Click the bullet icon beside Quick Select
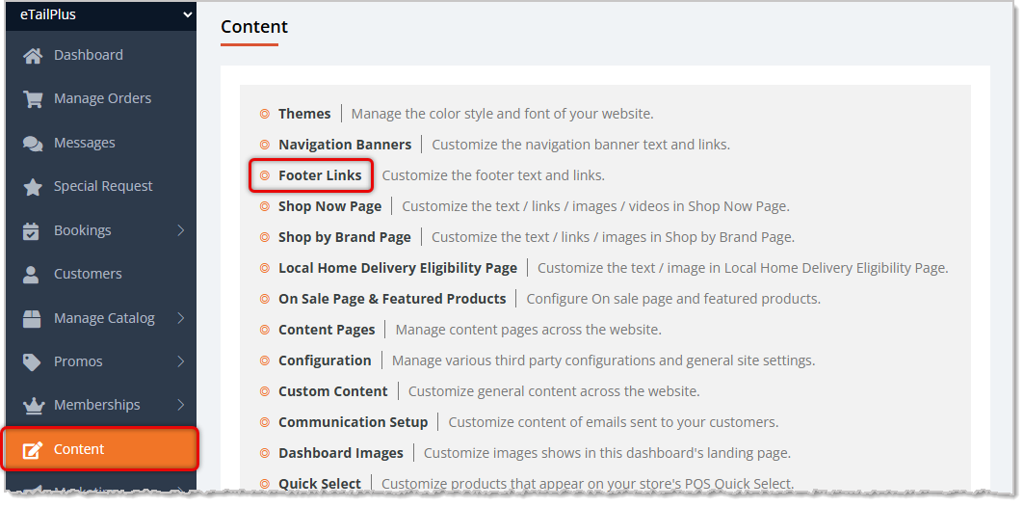This screenshot has height=507, width=1024. pos(265,484)
